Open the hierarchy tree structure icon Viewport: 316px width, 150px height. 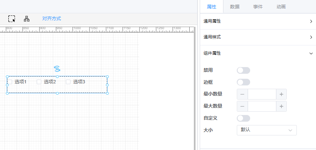pos(27,19)
